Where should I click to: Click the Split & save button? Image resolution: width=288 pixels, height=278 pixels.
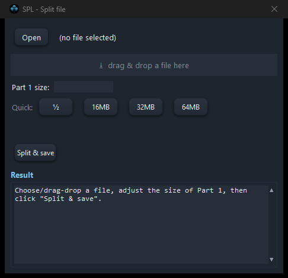36,152
